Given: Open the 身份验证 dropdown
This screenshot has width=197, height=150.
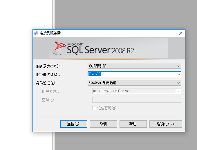Looking at the screenshot, I should (134, 83).
